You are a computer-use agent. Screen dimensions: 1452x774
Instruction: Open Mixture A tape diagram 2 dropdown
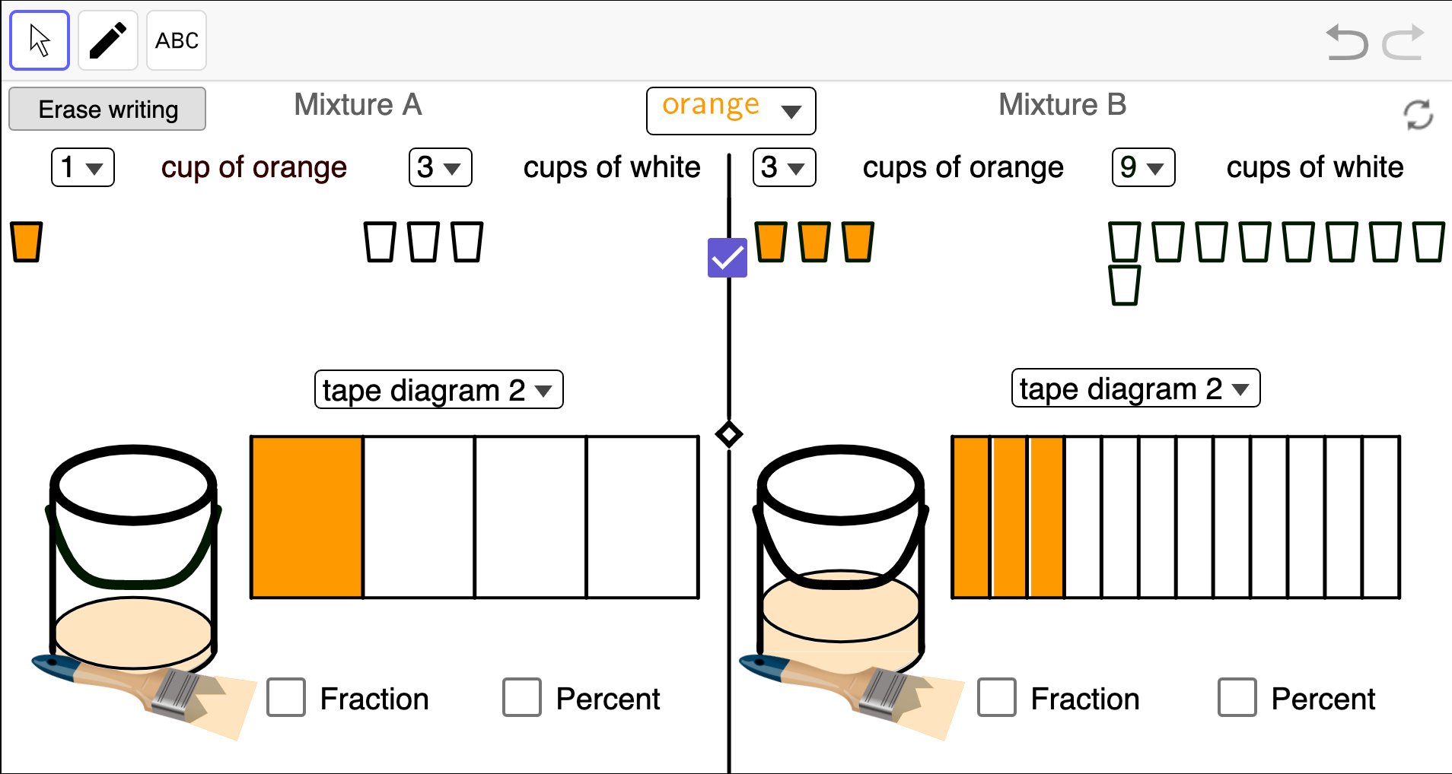point(438,390)
